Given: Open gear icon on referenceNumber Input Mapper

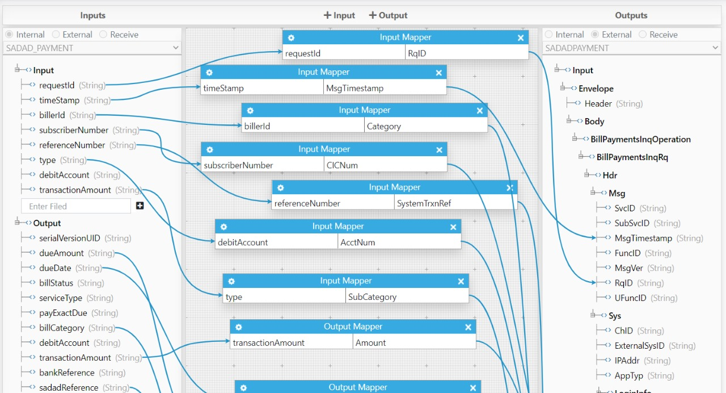Looking at the screenshot, I should 280,188.
